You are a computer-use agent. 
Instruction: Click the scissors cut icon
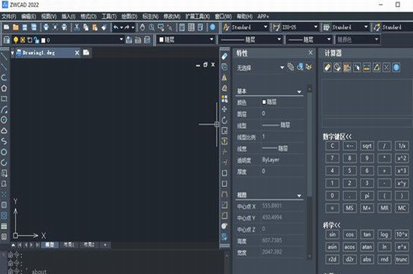[77, 27]
